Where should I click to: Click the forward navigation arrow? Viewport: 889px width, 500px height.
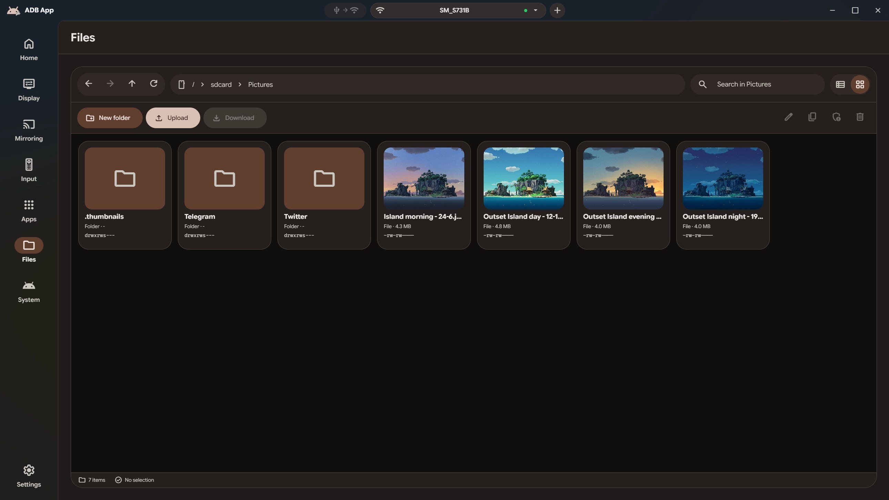pos(110,84)
